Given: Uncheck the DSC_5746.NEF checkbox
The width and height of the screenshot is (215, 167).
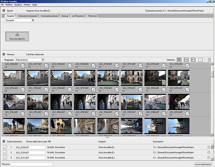Looking at the screenshot, I should click(x=23, y=66).
